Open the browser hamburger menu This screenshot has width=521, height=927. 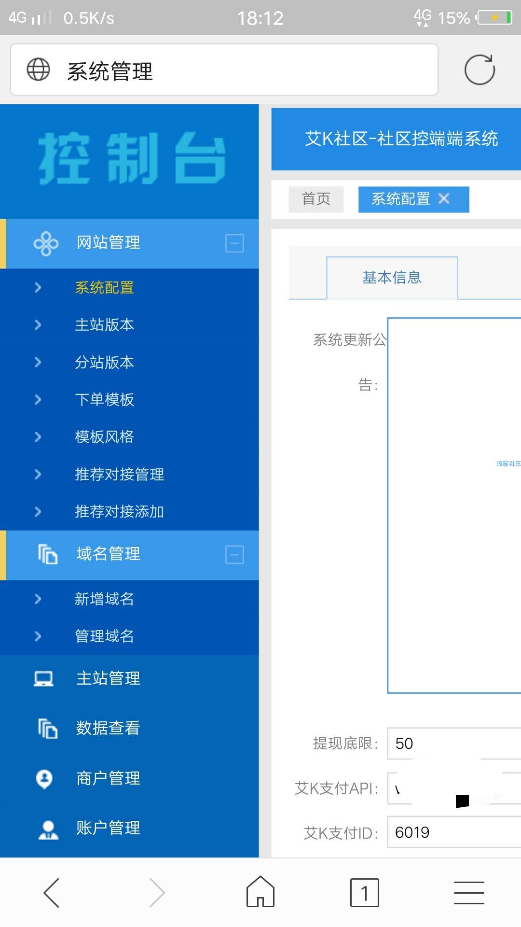tap(469, 893)
